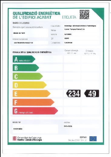Select the yellow D rating arrow

[30, 85]
